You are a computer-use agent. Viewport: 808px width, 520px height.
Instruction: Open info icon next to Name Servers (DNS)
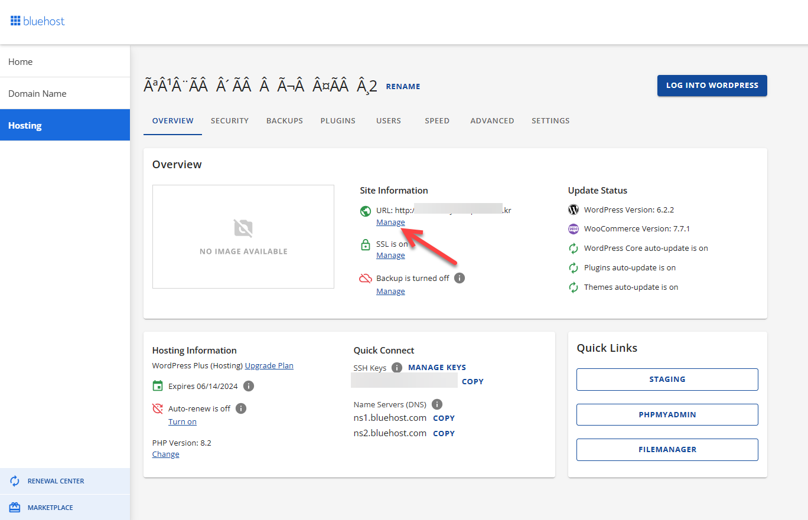[x=437, y=404]
